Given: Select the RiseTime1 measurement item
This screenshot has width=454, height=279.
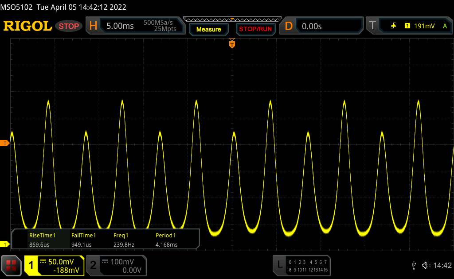Looking at the screenshot, I should pos(42,239).
